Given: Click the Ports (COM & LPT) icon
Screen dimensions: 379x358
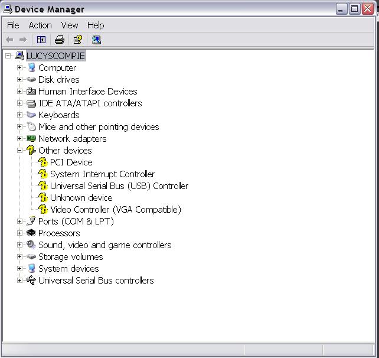Looking at the screenshot, I should tap(31, 221).
